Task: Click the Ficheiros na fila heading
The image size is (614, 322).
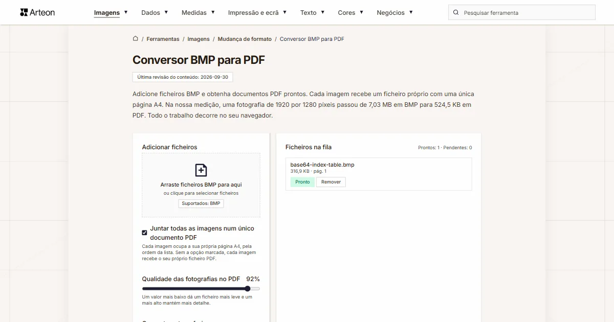Action: 309,147
